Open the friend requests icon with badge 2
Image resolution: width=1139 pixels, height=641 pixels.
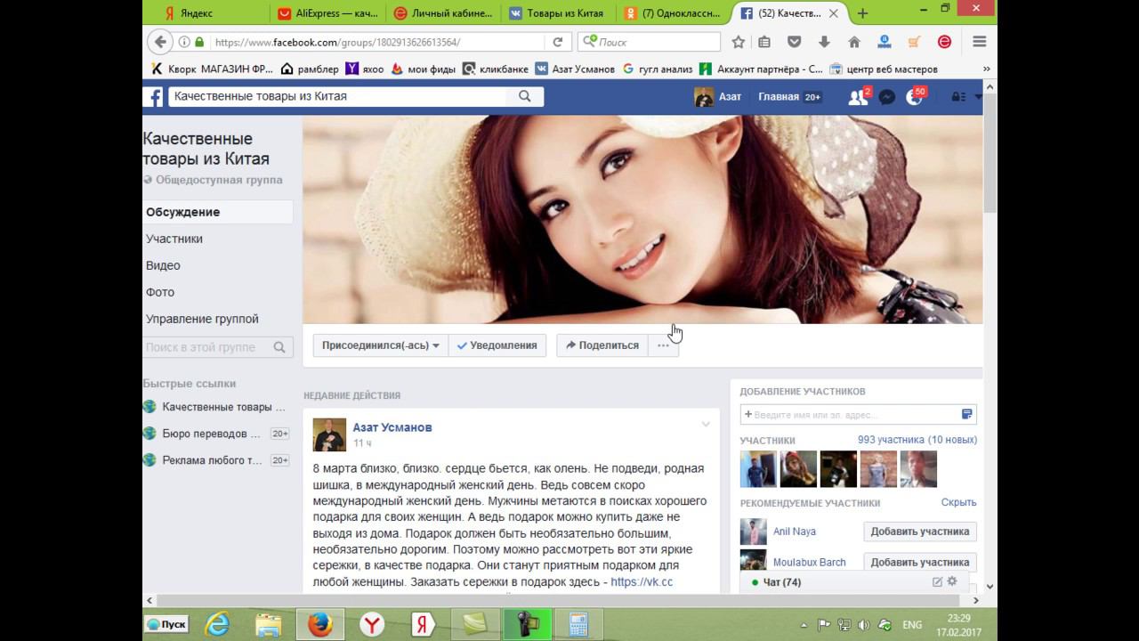click(x=858, y=97)
